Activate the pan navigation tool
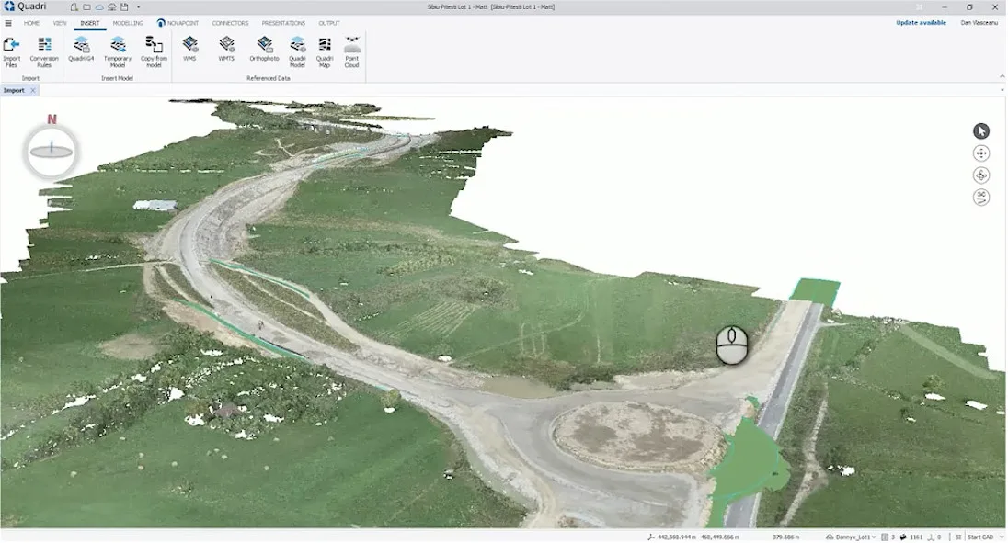 click(981, 153)
